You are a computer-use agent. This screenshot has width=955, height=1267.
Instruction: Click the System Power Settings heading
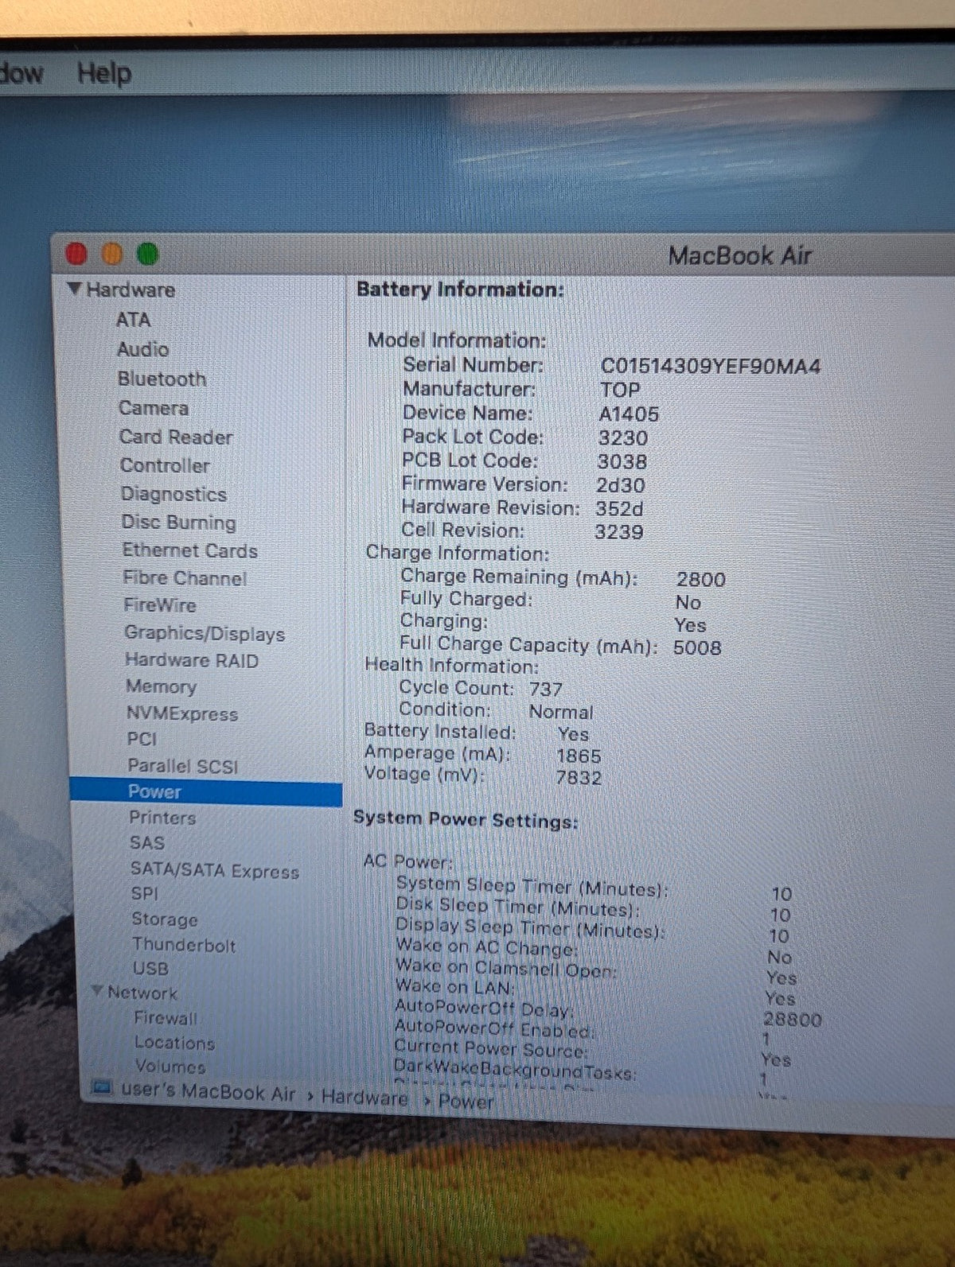pos(466,820)
